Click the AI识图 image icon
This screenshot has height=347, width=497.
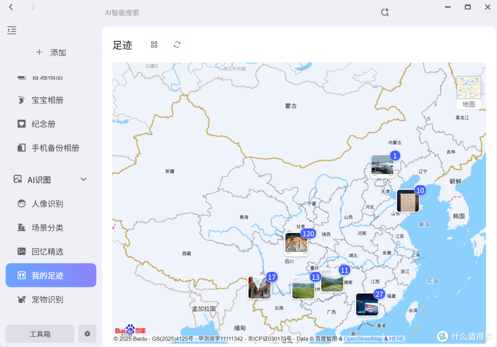click(18, 179)
